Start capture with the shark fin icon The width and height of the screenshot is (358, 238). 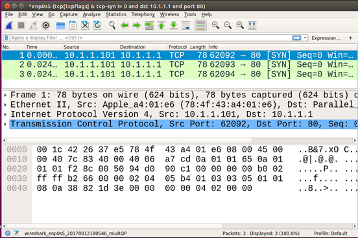click(9, 25)
